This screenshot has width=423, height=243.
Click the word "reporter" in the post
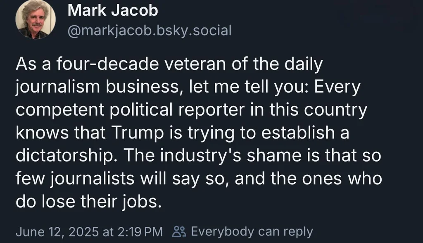point(211,110)
